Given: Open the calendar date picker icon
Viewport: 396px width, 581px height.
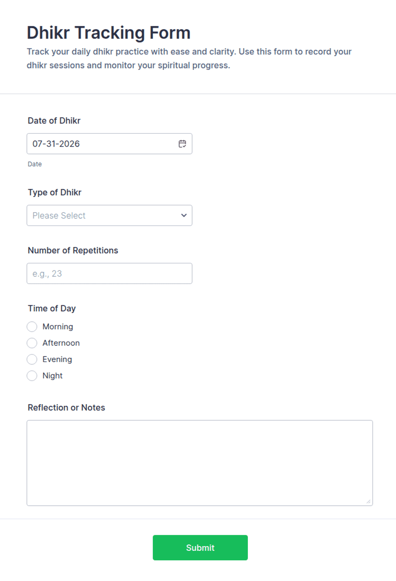Looking at the screenshot, I should (x=182, y=144).
